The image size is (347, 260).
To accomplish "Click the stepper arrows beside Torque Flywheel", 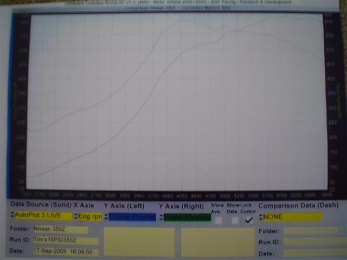I will click(106, 217).
